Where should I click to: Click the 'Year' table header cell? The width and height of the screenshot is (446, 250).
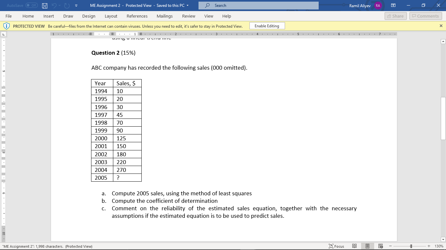102,83
